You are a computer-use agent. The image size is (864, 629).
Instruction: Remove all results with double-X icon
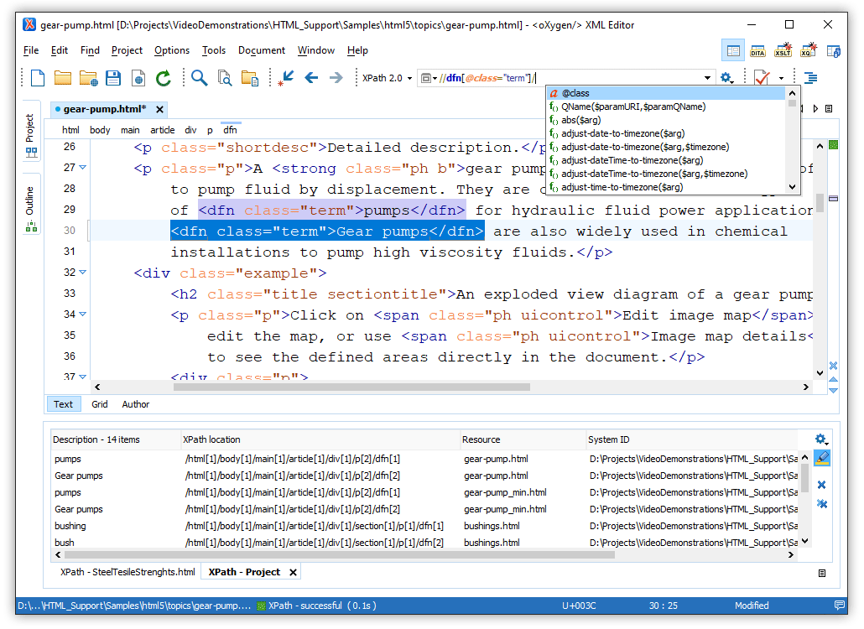821,503
